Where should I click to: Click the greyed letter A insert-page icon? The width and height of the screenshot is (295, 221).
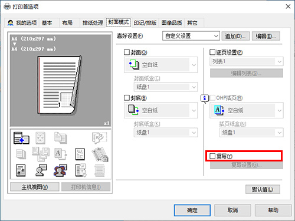point(61,154)
